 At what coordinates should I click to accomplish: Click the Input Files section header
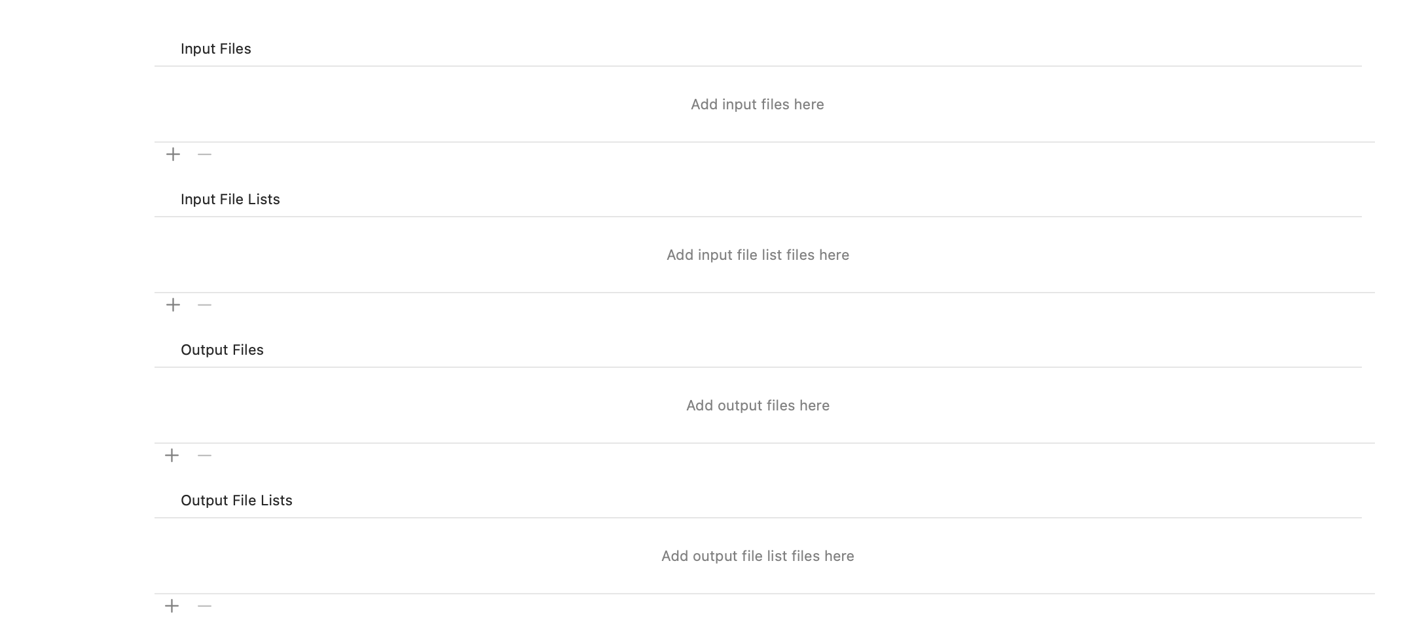[216, 49]
